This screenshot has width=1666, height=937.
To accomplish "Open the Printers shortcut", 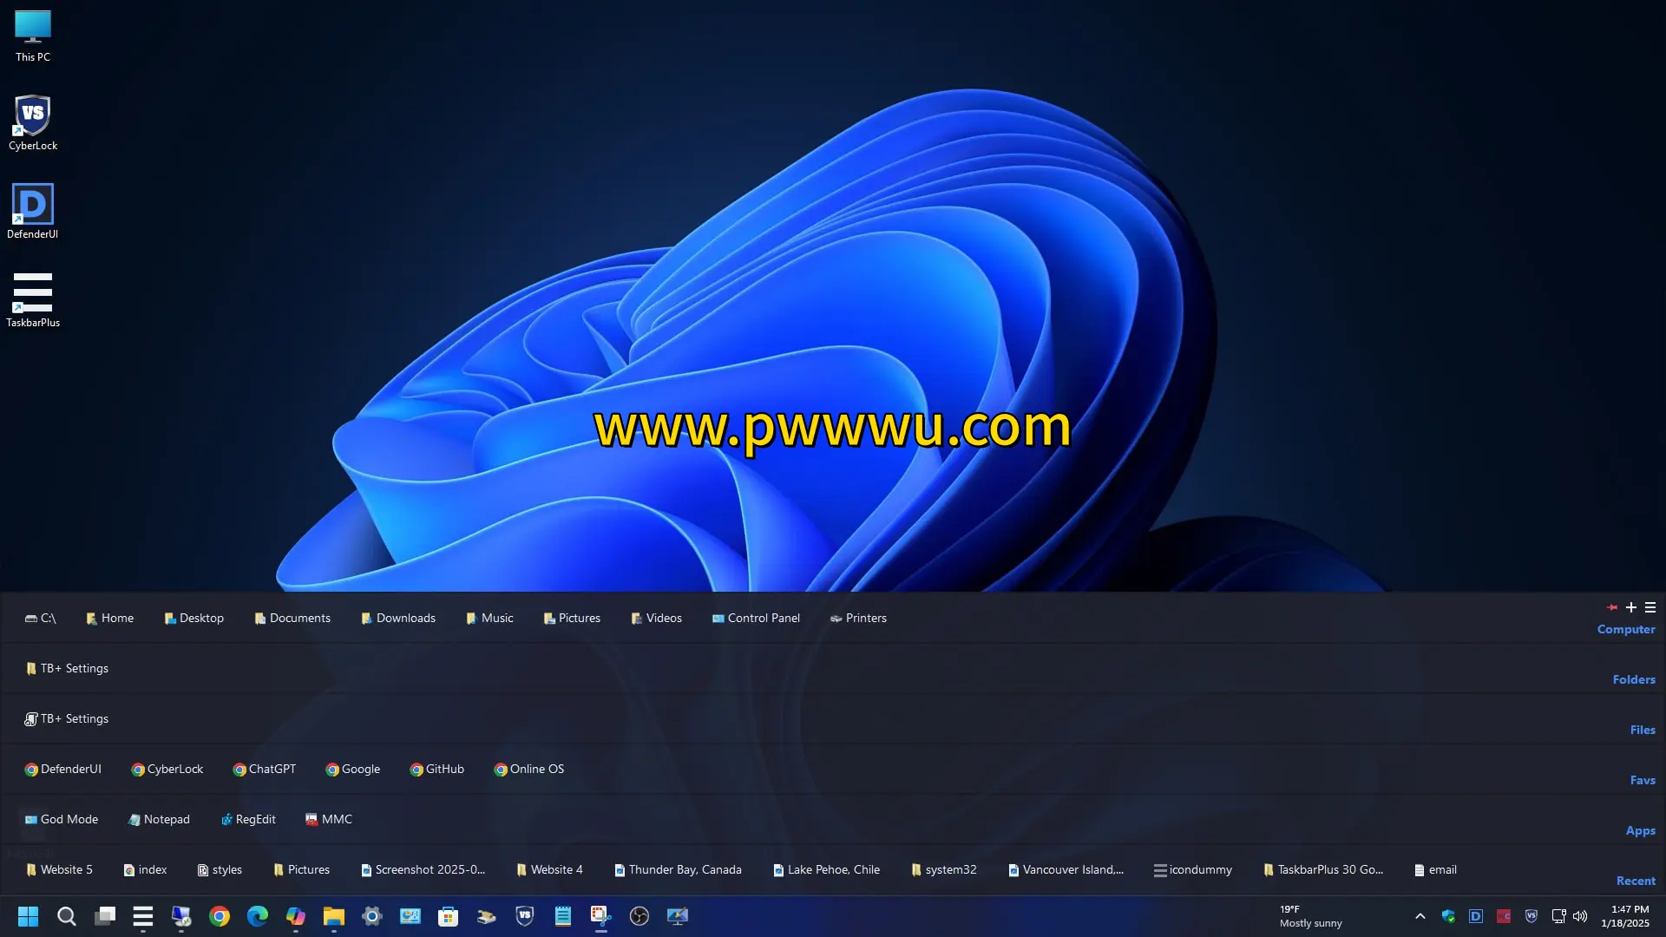I will tap(858, 618).
